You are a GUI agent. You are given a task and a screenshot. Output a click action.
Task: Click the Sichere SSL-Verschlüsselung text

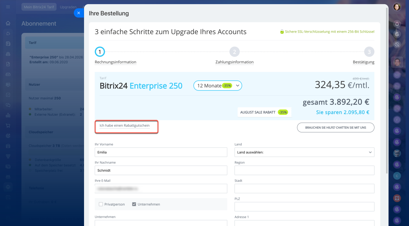330,32
